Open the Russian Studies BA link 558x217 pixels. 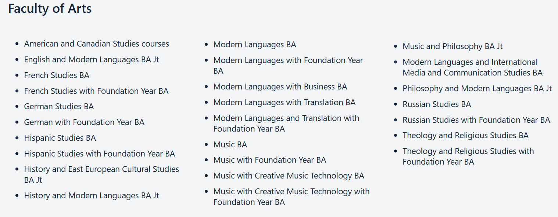pyautogui.click(x=437, y=104)
